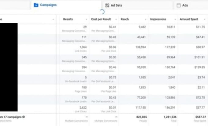The image size is (208, 126).
Task: Click the impressions value 160,764
Action: click(x=170, y=67)
